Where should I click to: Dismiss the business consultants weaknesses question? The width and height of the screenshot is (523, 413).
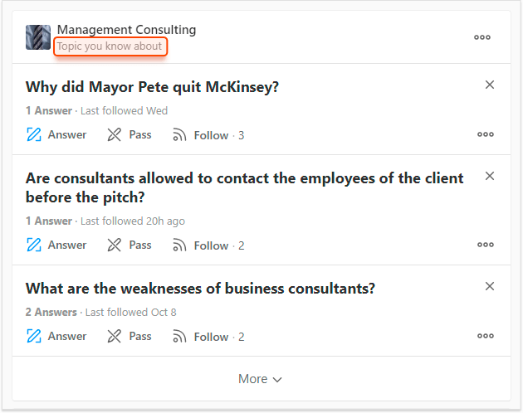(x=490, y=286)
